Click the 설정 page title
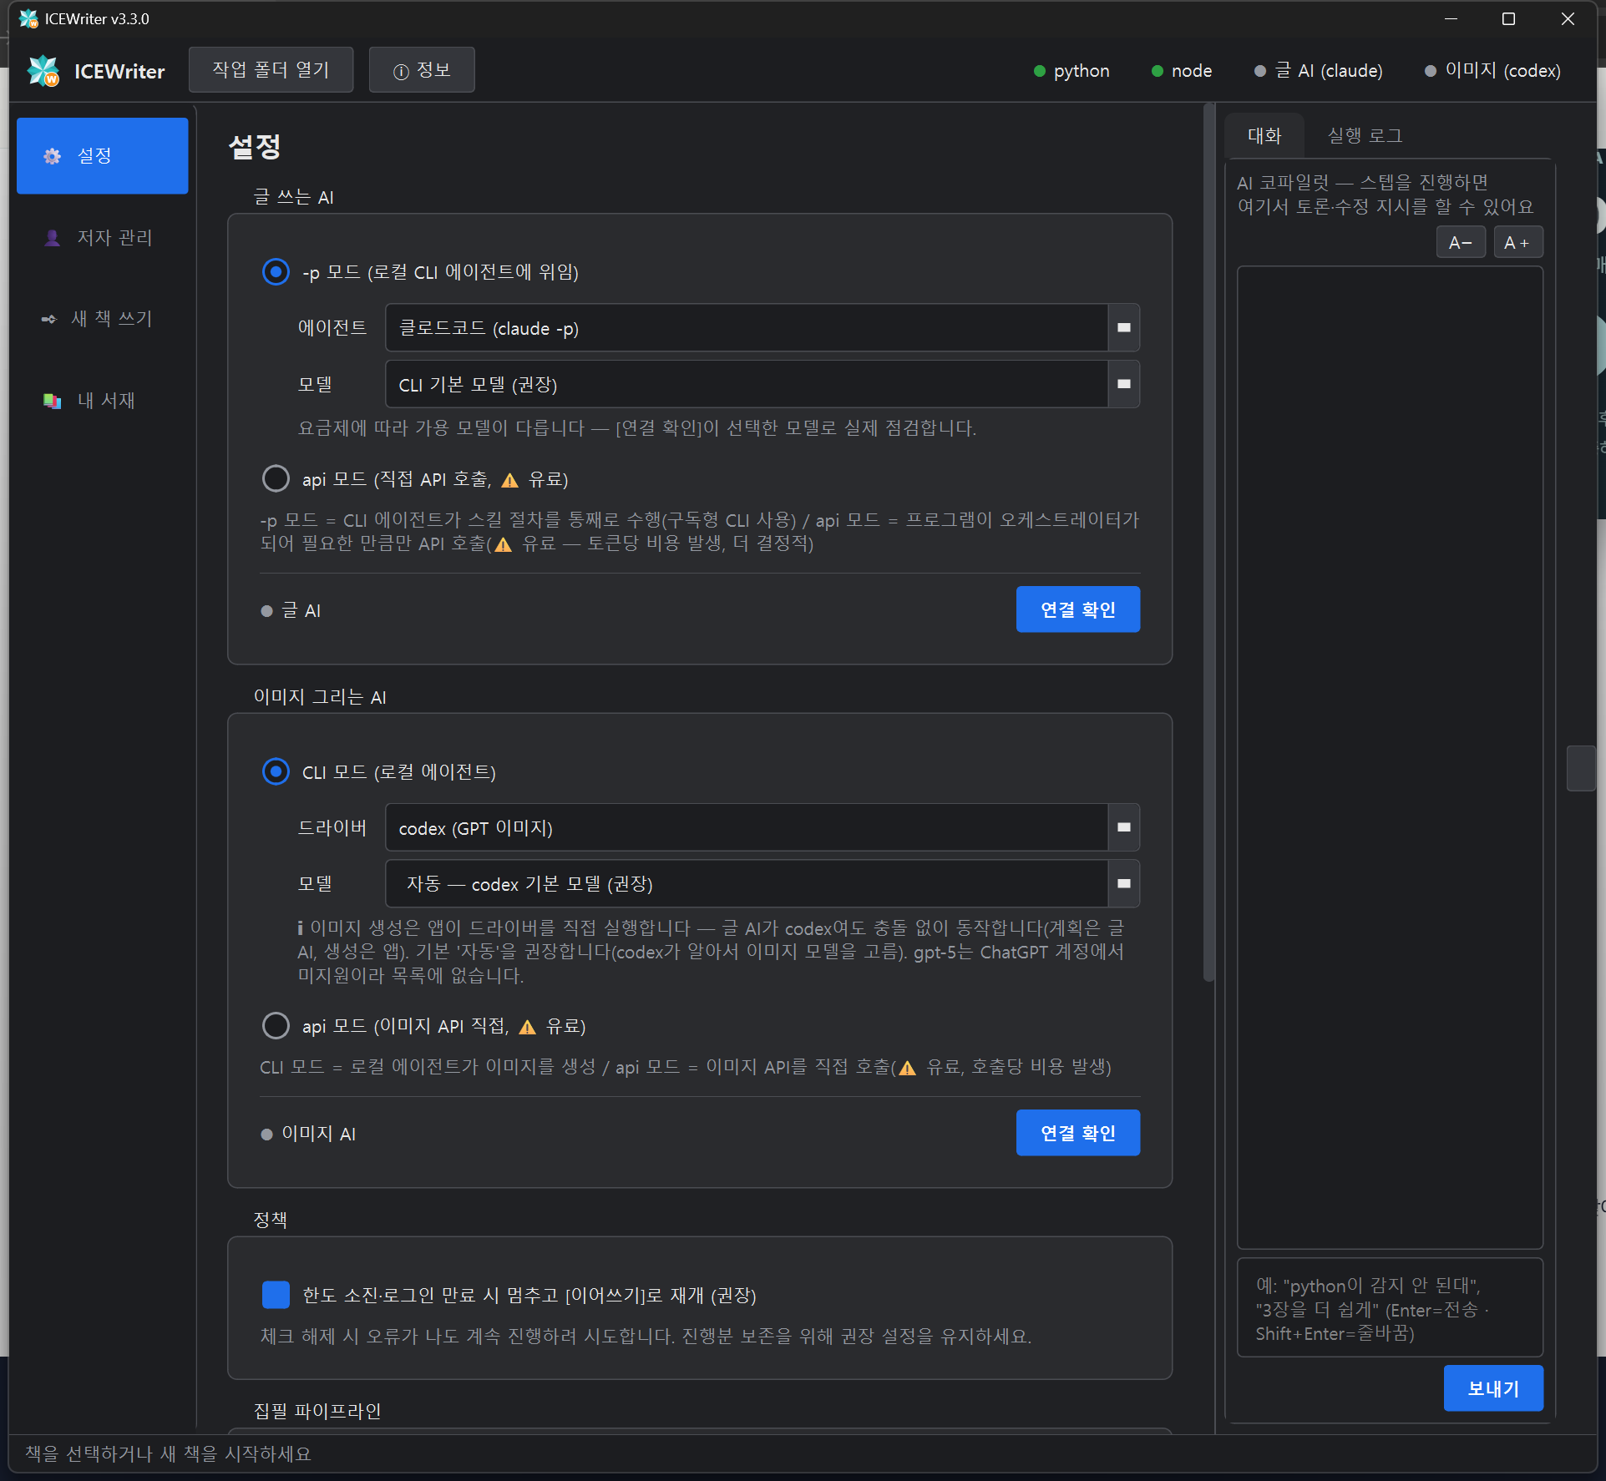1606x1481 pixels. (x=255, y=147)
